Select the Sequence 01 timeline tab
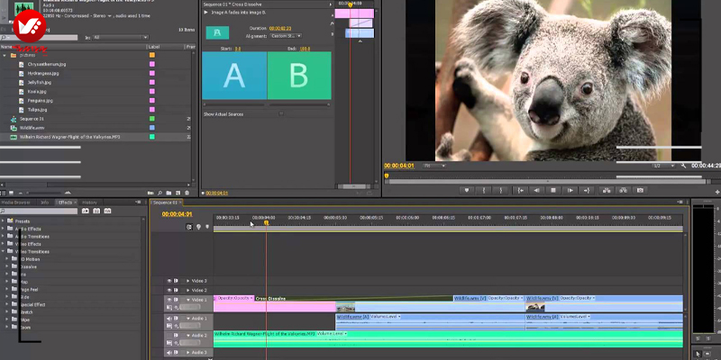 pyautogui.click(x=165, y=202)
